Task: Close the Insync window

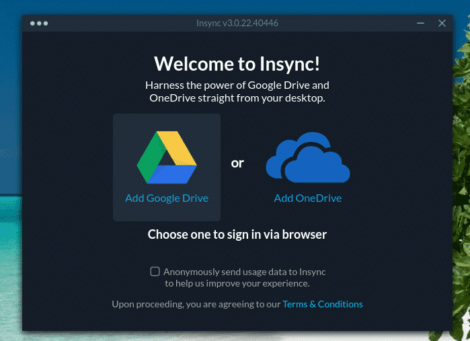Action: click(x=442, y=23)
